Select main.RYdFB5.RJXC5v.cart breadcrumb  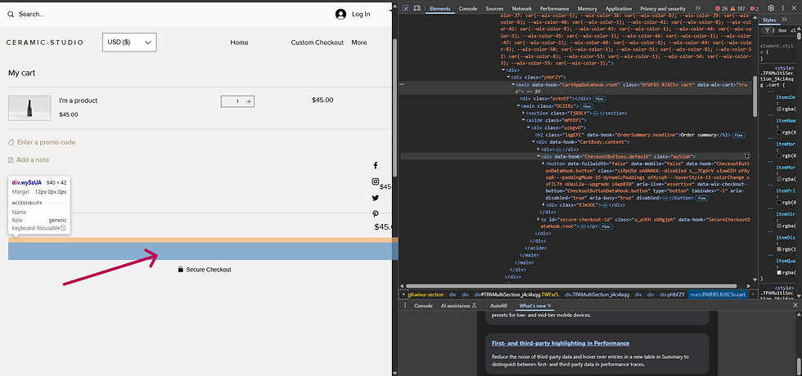coord(718,295)
